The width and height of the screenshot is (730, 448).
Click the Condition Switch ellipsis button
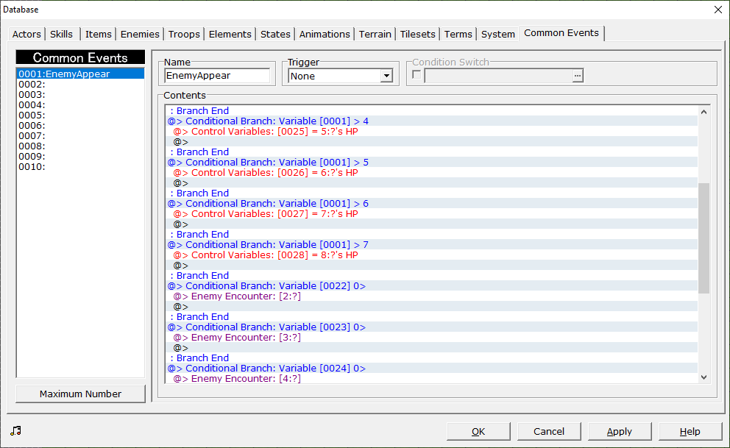coord(577,75)
